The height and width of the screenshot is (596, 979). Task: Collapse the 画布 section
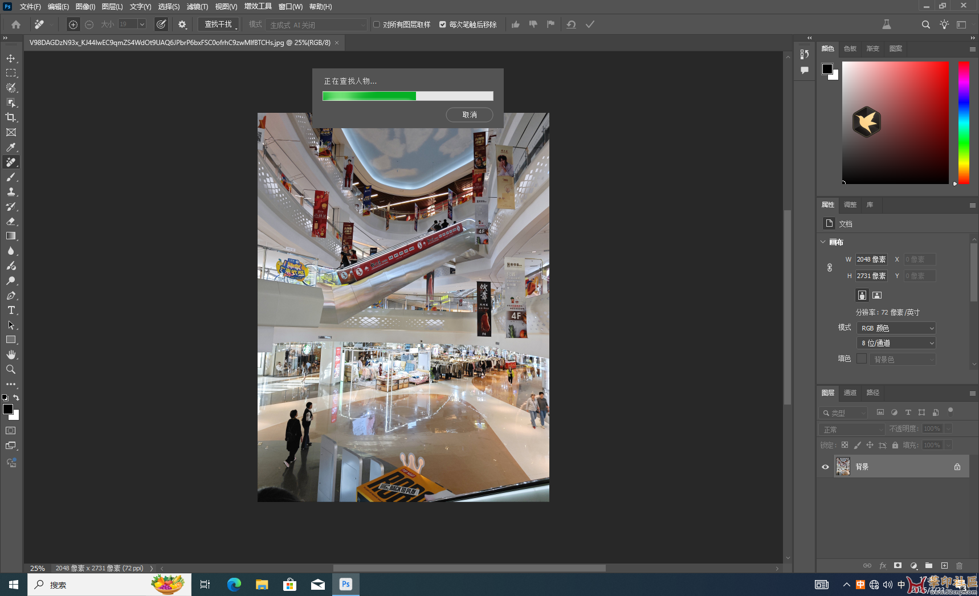[x=823, y=242]
